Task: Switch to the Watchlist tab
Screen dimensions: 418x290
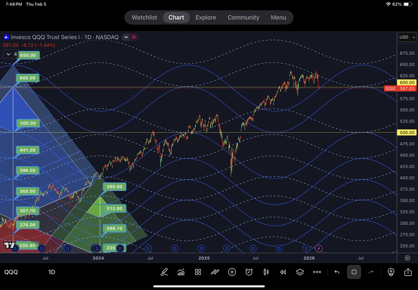Action: click(x=144, y=17)
